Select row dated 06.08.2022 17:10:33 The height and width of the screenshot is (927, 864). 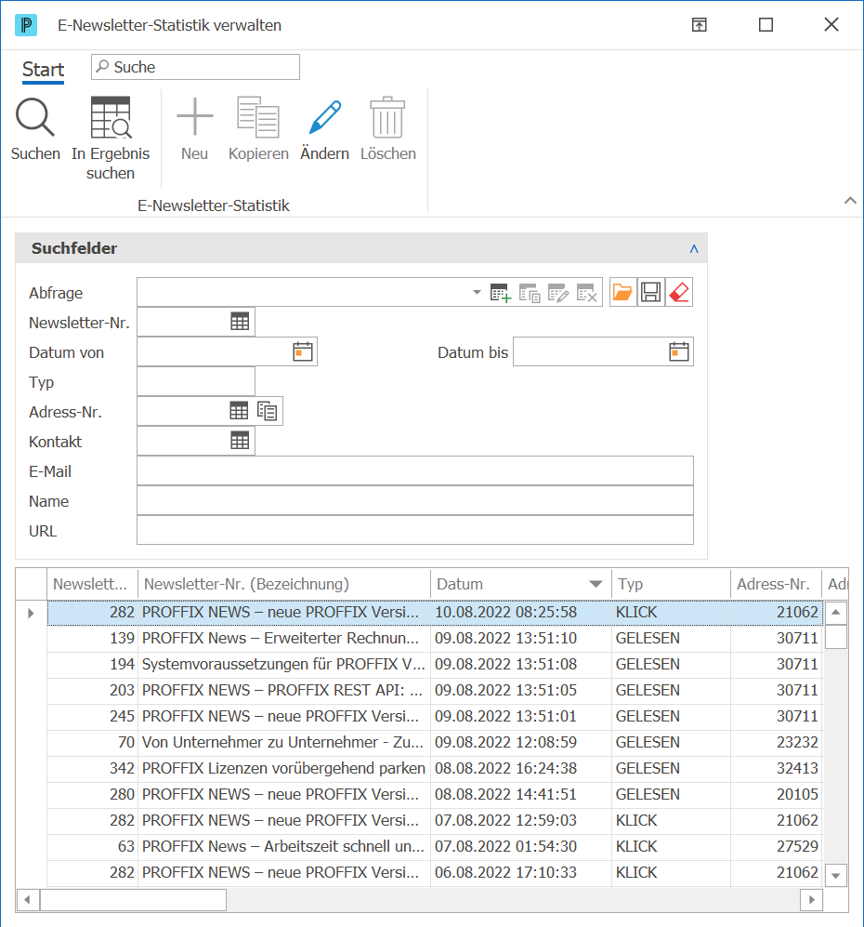(435, 873)
